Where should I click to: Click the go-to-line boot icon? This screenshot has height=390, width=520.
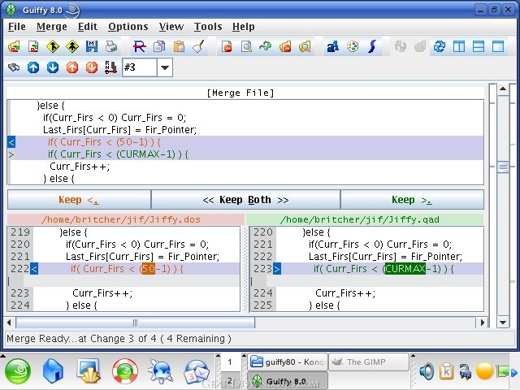(x=110, y=67)
